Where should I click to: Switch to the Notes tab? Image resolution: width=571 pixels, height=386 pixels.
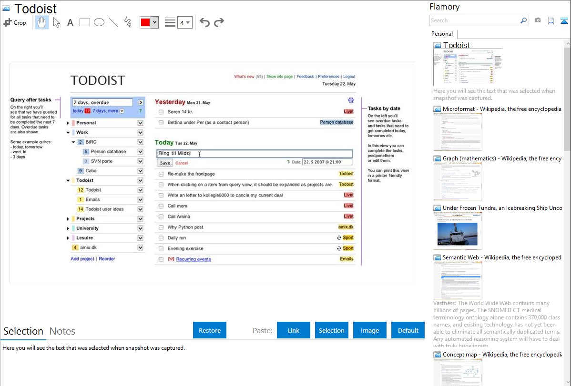pyautogui.click(x=62, y=331)
